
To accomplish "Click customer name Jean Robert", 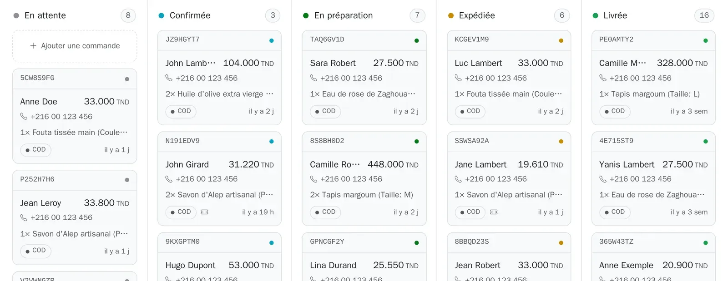I will tap(477, 266).
